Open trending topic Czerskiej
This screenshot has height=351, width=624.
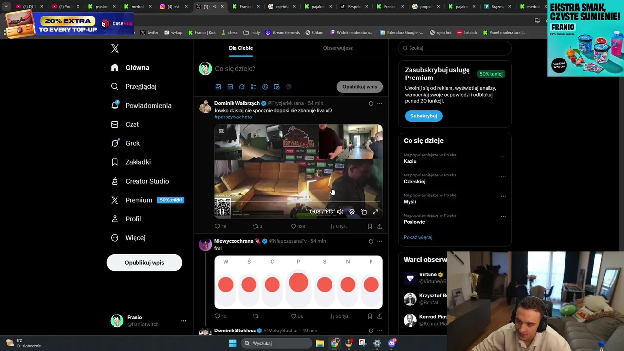[414, 181]
